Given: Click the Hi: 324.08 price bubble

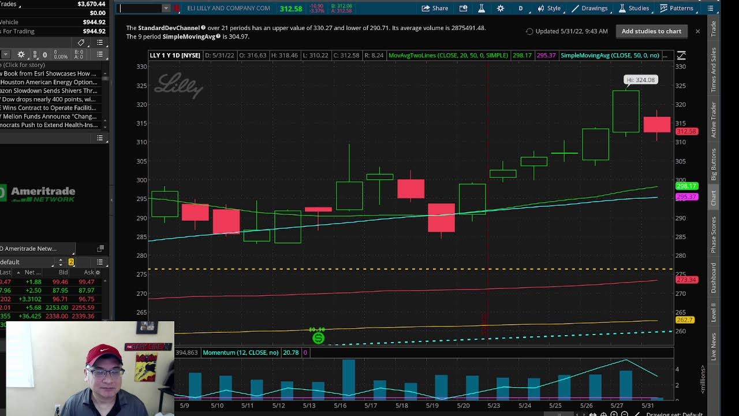Looking at the screenshot, I should pos(640,80).
